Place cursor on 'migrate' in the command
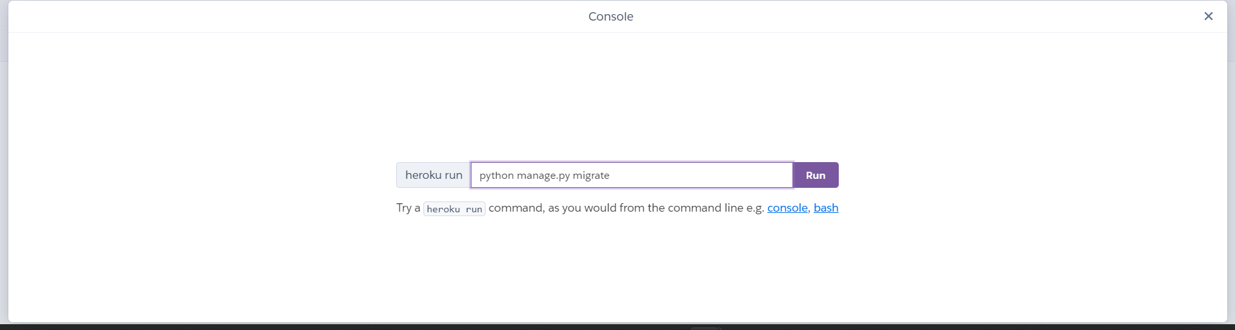Viewport: 1235px width, 330px height. (x=590, y=176)
